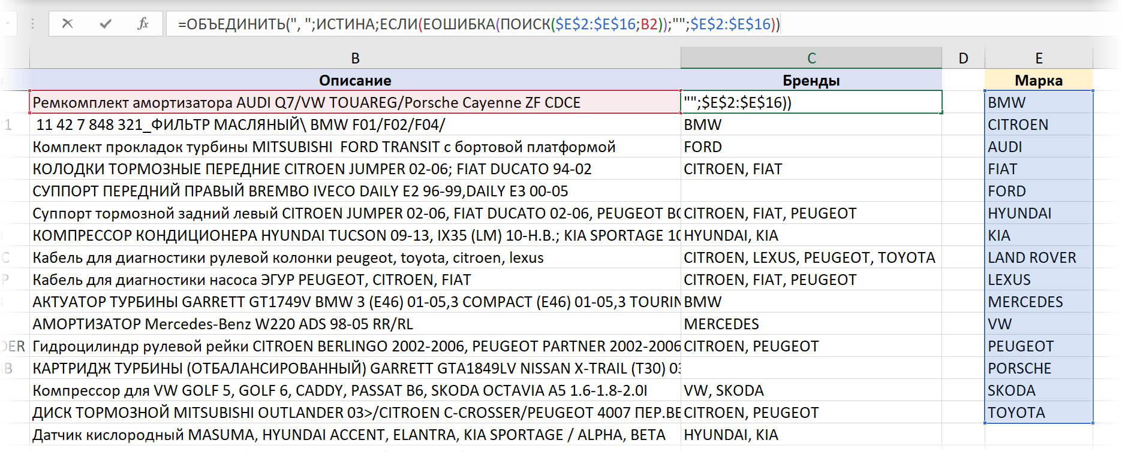Click the 'LEXUS' cell in Марка column

pos(1039,280)
